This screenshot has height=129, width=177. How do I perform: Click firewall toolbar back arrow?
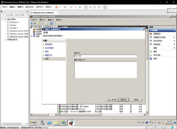click(x=32, y=24)
